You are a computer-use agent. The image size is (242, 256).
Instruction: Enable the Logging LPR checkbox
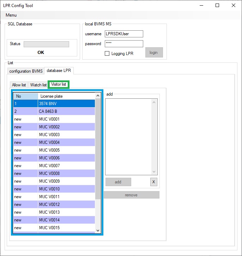point(107,54)
